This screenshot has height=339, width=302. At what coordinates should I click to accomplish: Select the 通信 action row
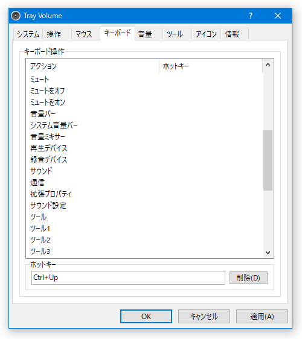[144, 183]
